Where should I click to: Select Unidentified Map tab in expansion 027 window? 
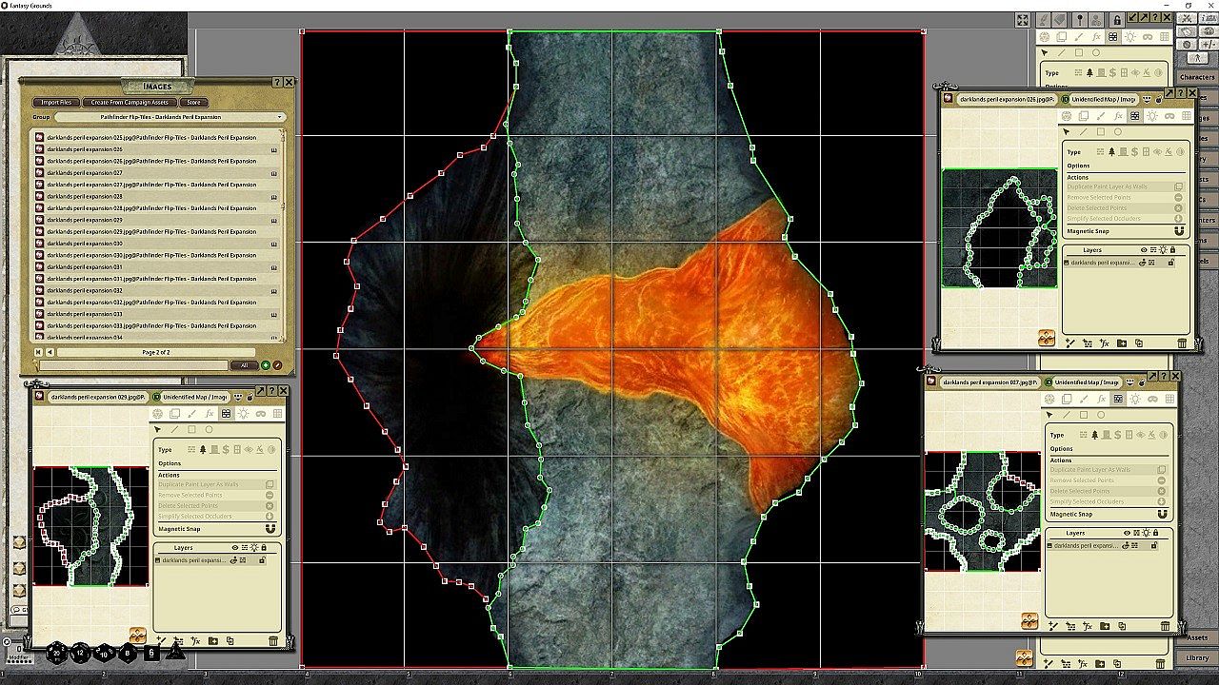1085,382
